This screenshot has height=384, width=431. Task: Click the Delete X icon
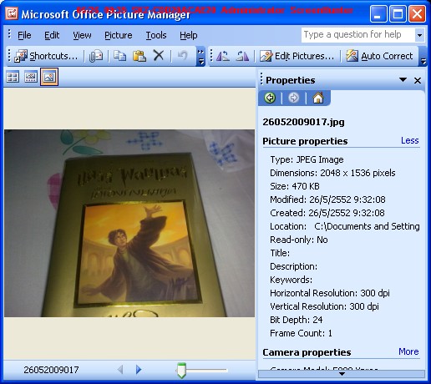[x=159, y=56]
